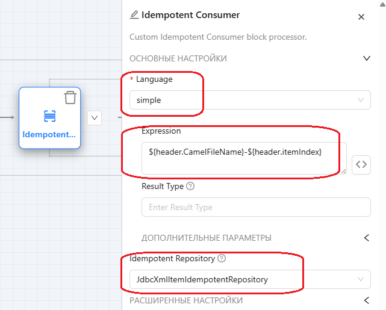This screenshot has height=310, width=386.
Task: Click the ДОПОЛНИТЕЛЬНЫЕ ПАРАМЕТРЫ section heading
Action: coord(206,238)
